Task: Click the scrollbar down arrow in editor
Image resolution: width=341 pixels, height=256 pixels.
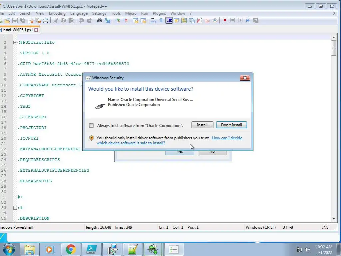Action: tap(334, 219)
